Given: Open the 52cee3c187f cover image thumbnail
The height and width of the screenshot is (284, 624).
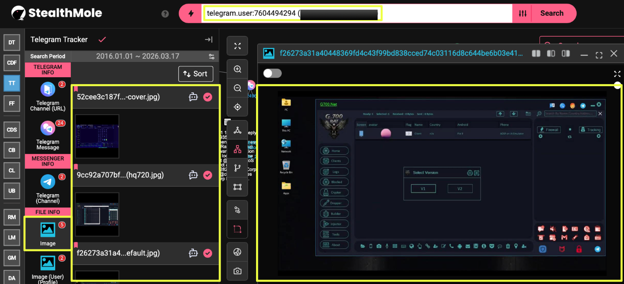Looking at the screenshot, I should tap(97, 136).
